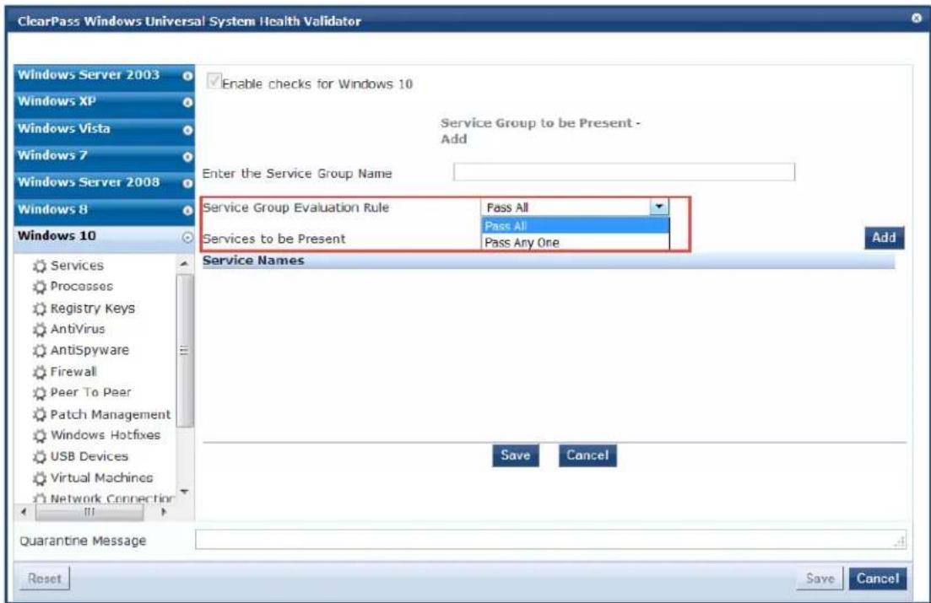Click the tree's vertical scrollbar down arrow
Image resolution: width=931 pixels, height=603 pixels.
(185, 492)
